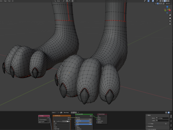Open the Options dropdown
Image resolution: width=173 pixels, height=130 pixels.
coord(168,4)
